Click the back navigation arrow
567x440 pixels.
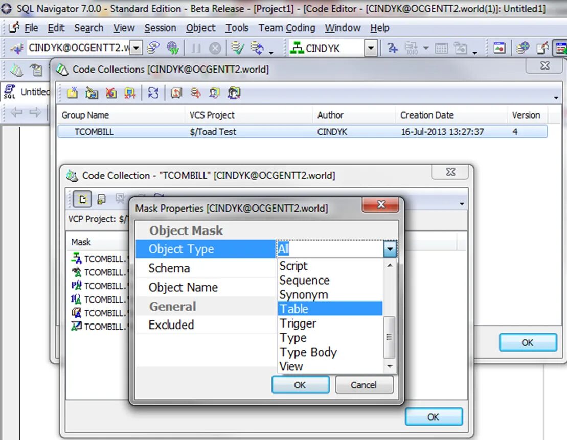click(17, 112)
